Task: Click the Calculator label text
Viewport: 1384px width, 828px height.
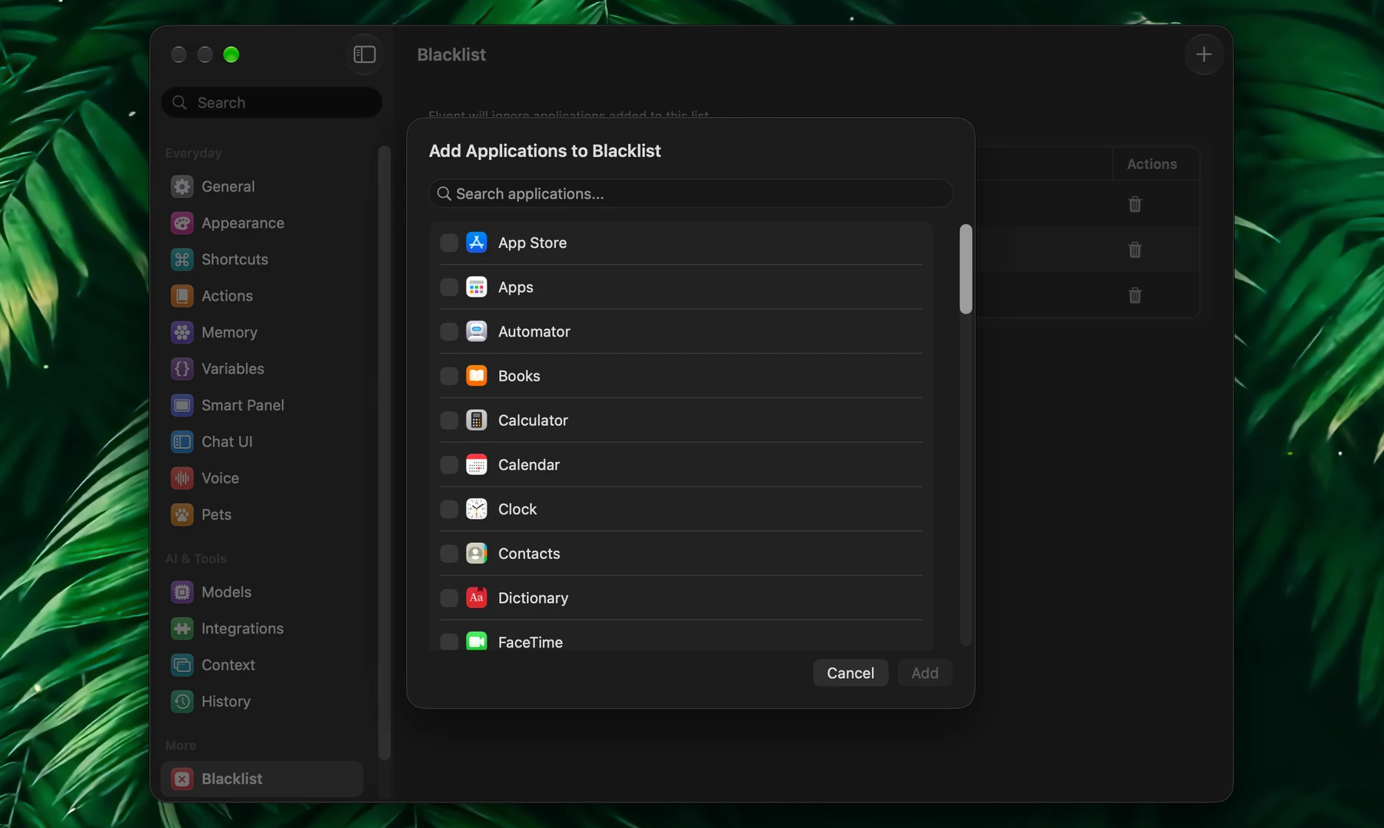Action: pyautogui.click(x=533, y=421)
